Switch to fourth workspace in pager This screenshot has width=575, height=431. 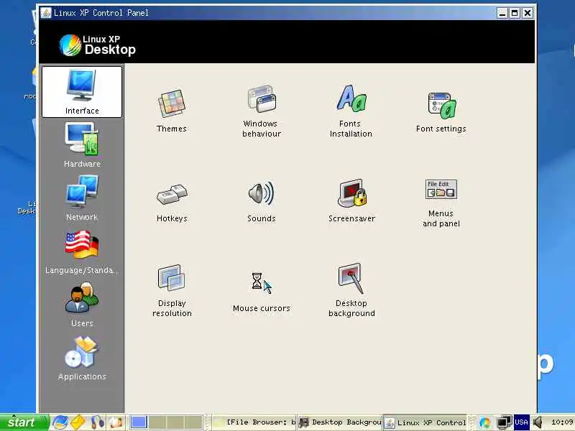point(193,422)
